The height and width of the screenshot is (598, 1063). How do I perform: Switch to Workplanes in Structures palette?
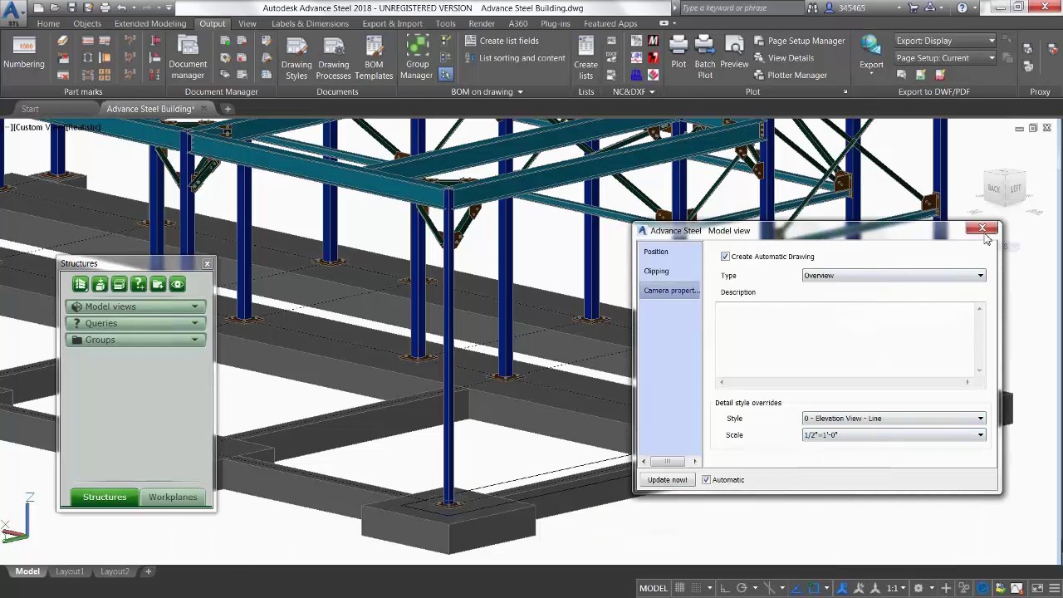click(x=173, y=498)
